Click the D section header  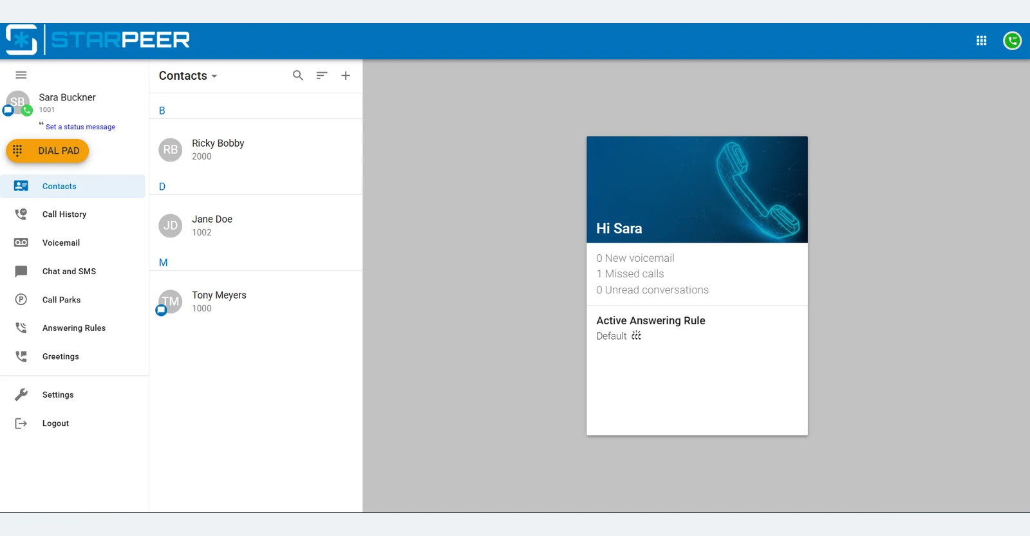pyautogui.click(x=162, y=187)
